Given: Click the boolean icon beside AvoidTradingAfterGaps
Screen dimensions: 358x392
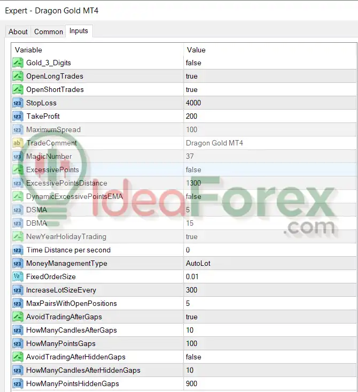Looking at the screenshot, I should [x=18, y=317].
